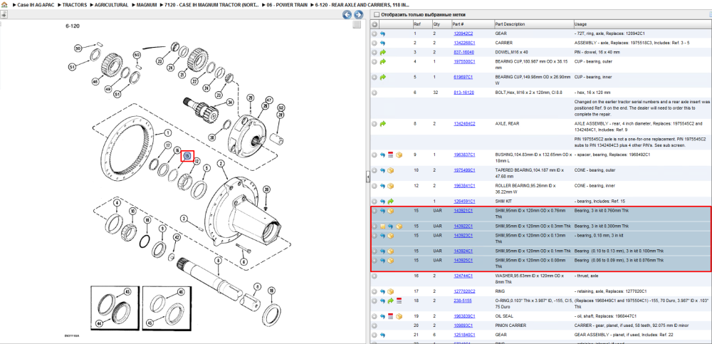Screen dimensions: 712x344
Task: Sort by the 'Ref' column header
Action: pos(422,24)
